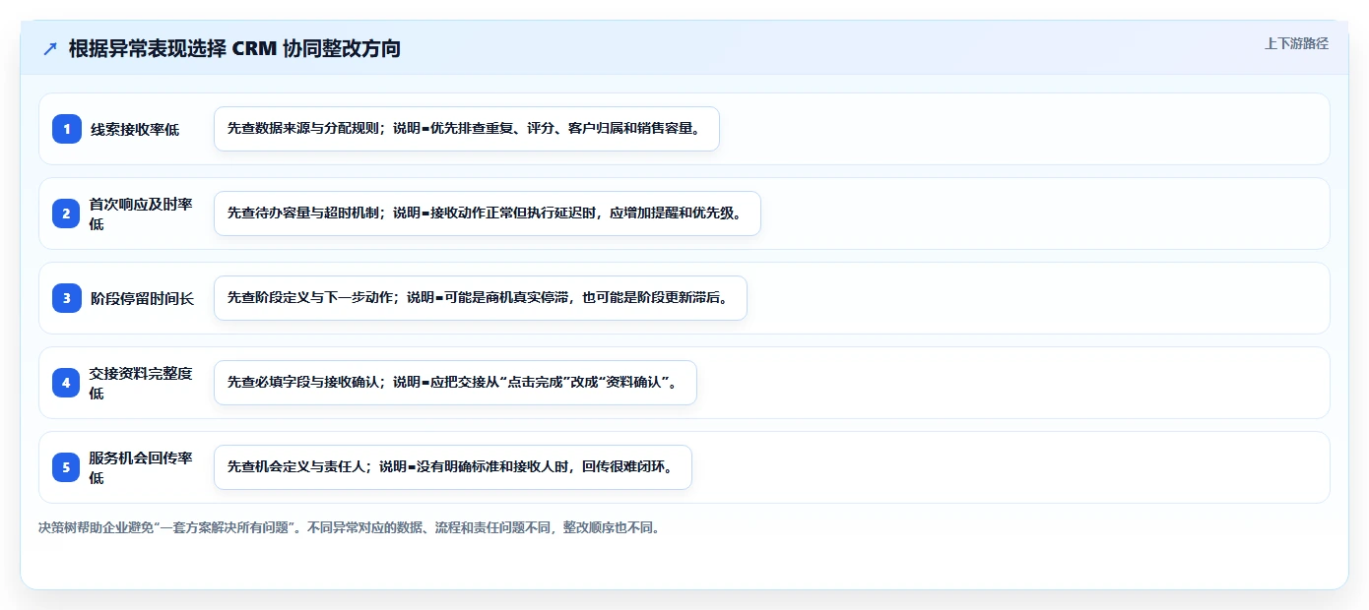Open the 先查数据来源与分配规则 suggestion box
Screen dimensions: 1369x610
[467, 129]
